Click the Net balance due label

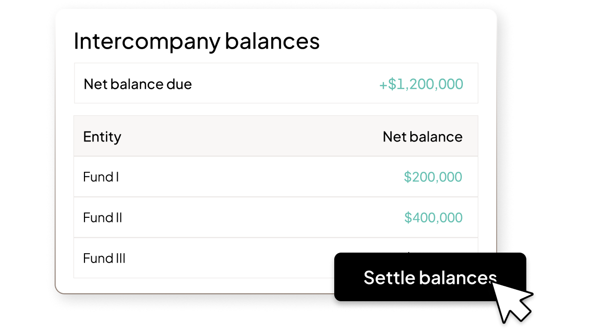pos(138,84)
